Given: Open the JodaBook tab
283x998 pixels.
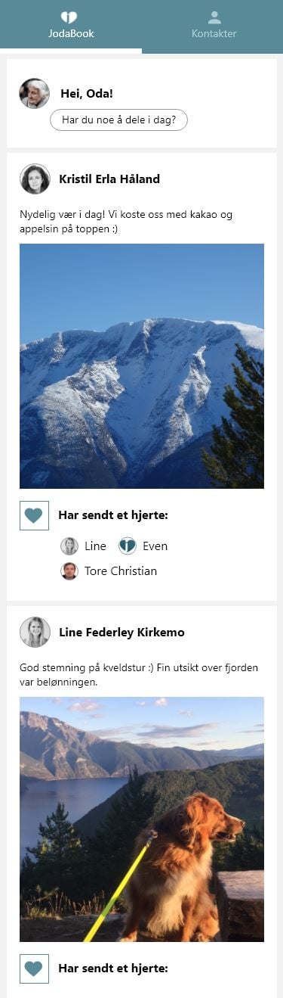Looking at the screenshot, I should point(71,26).
